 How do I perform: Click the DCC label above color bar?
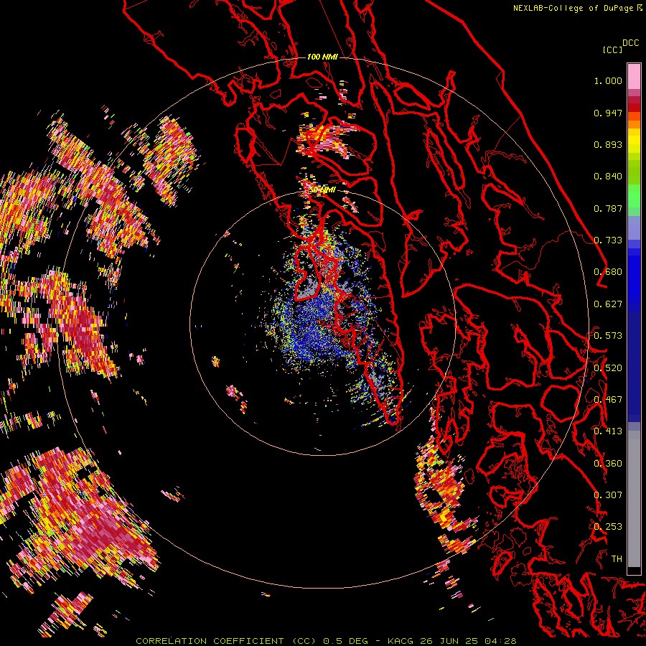[x=630, y=43]
